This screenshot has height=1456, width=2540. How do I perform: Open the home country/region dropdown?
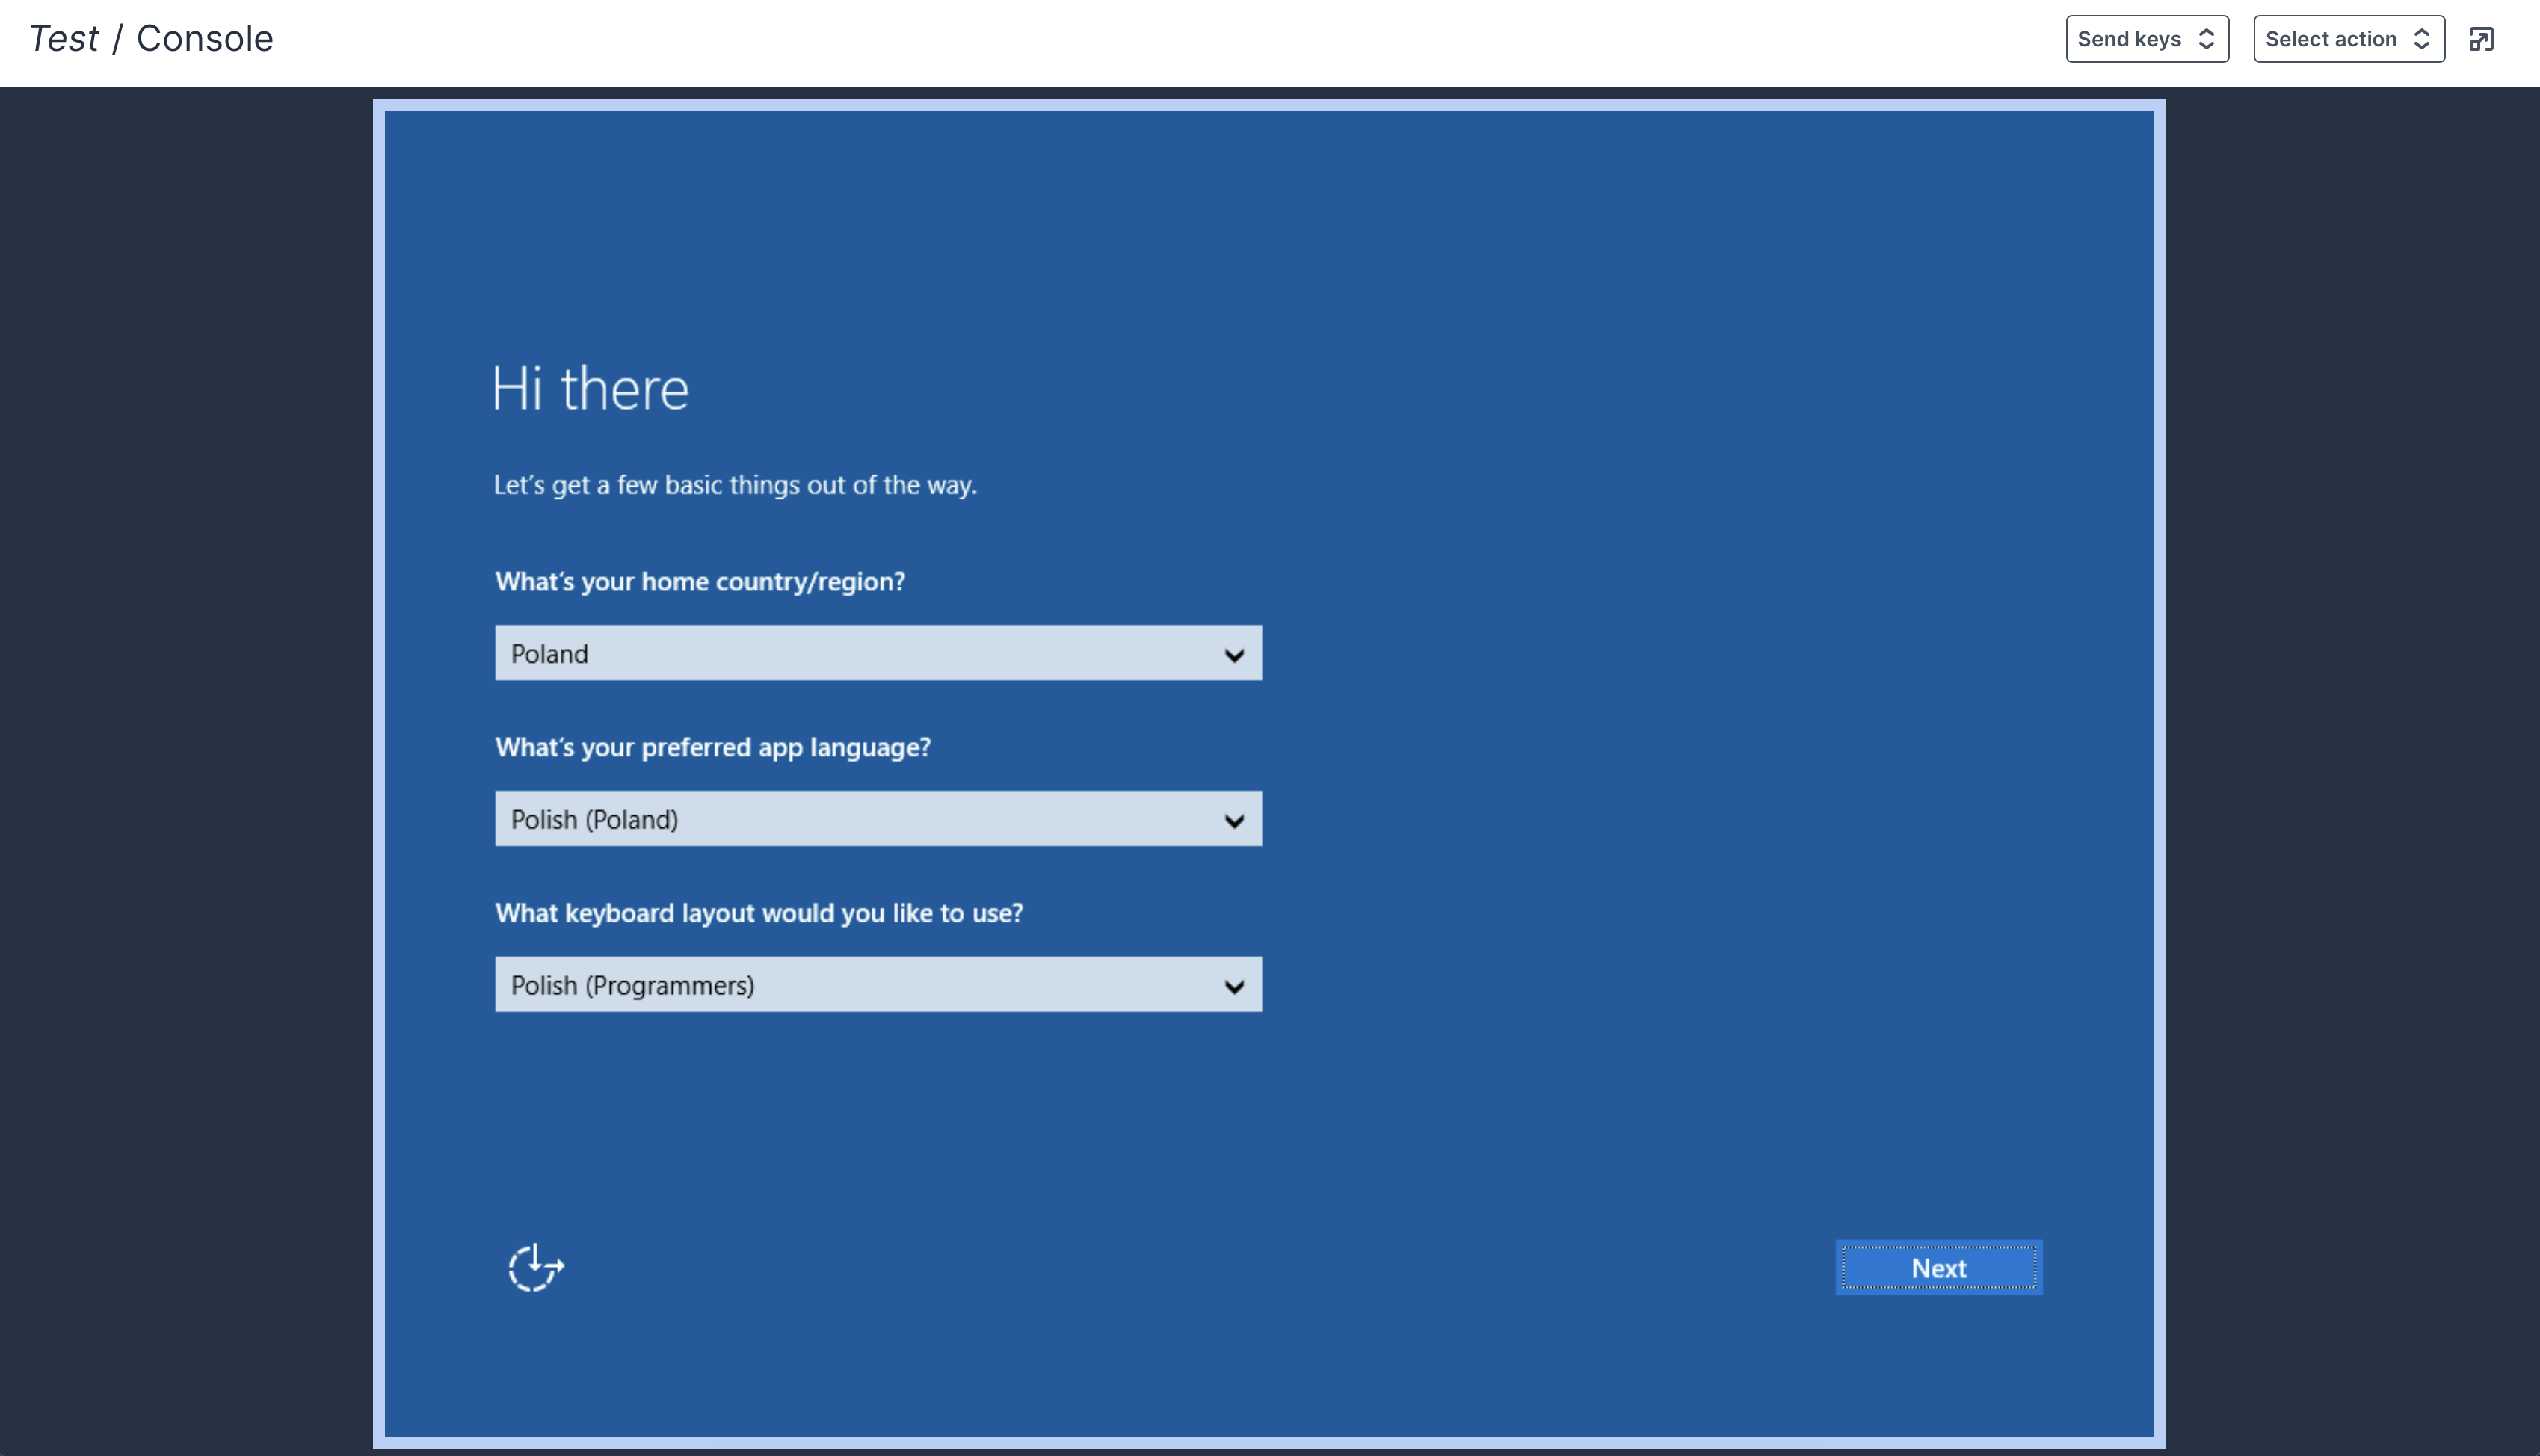tap(877, 654)
